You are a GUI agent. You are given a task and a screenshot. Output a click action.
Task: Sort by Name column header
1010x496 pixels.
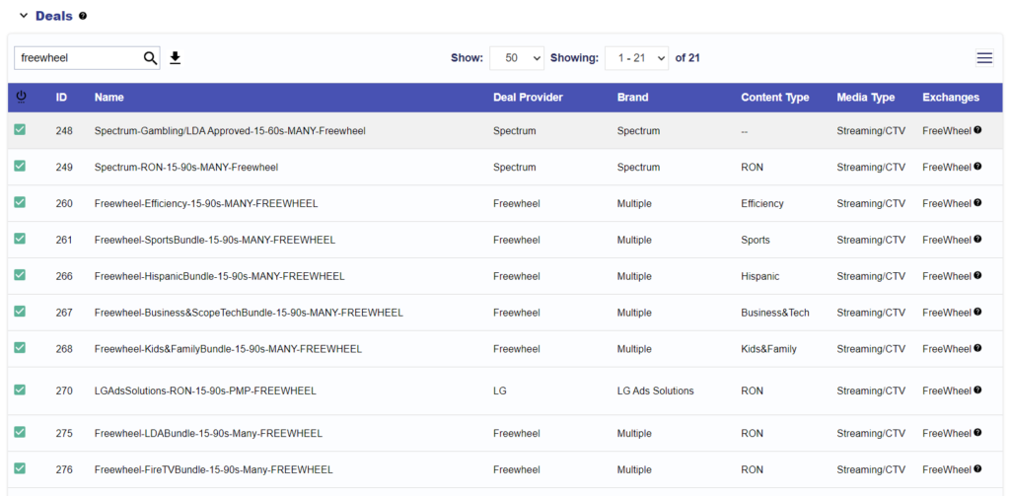tap(108, 98)
